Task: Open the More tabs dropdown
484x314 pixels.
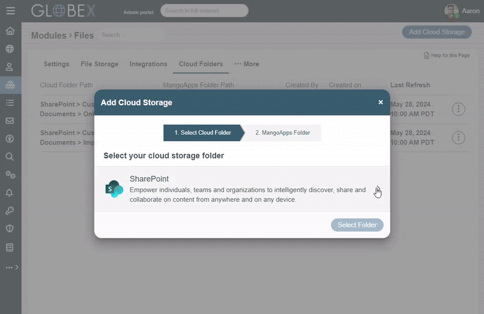Action: (247, 64)
